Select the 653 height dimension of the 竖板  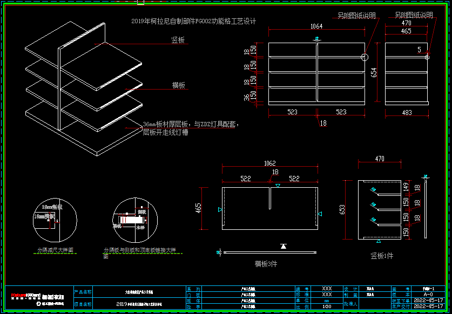pos(342,209)
